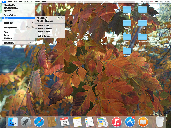Open the Window menu in menu bar

[x=37, y=2]
